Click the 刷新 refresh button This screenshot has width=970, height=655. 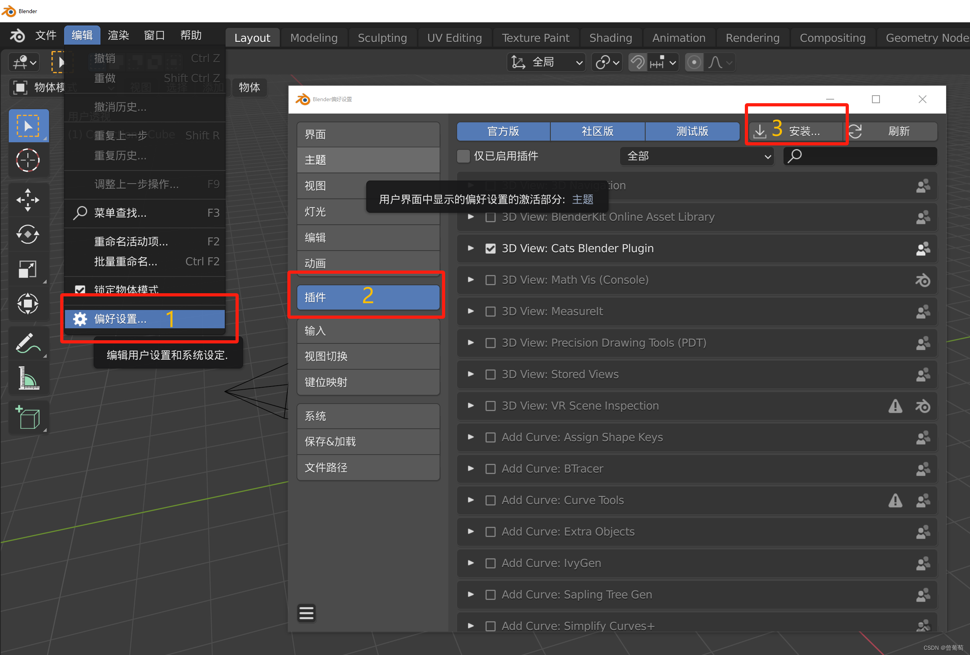pyautogui.click(x=893, y=131)
